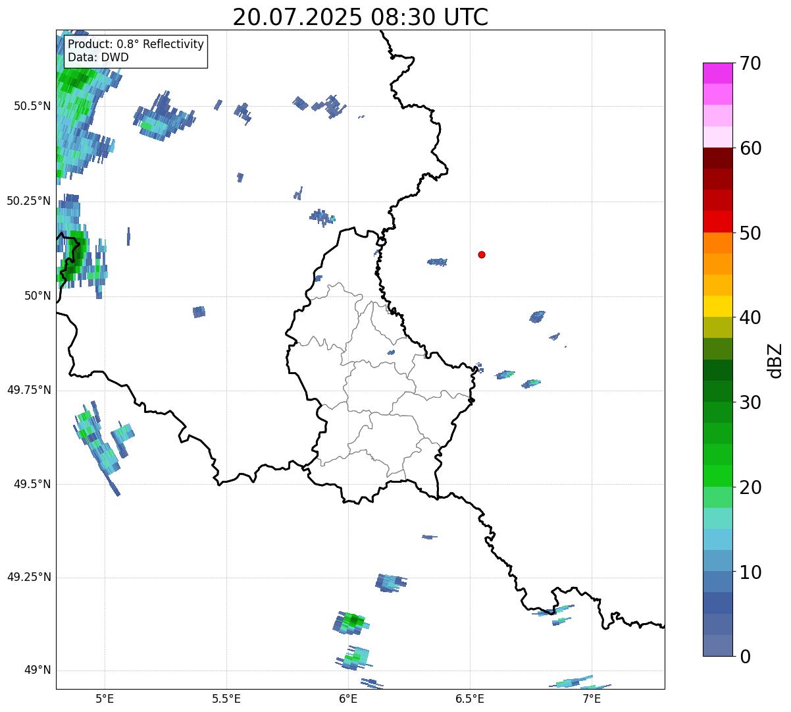Click the colorbar tick label 50
Viewport: 791px width, 712px height.
click(x=750, y=233)
